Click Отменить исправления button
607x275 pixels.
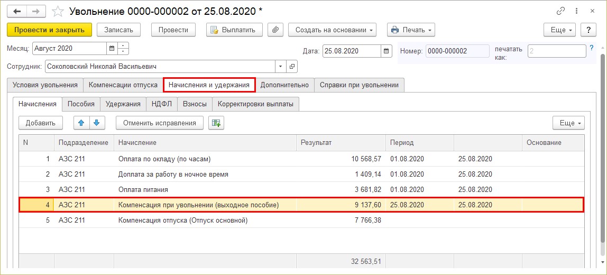coord(160,123)
